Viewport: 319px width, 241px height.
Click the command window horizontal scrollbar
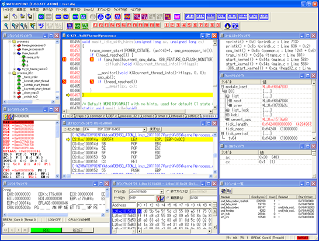point(54,215)
